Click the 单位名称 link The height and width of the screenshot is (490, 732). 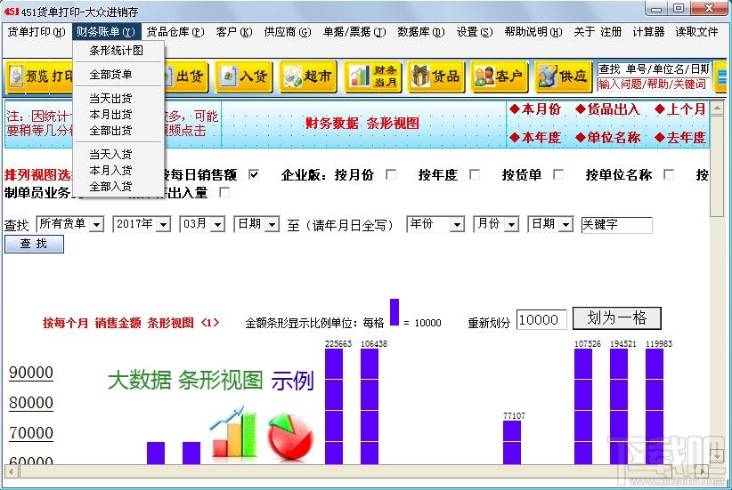(607, 138)
